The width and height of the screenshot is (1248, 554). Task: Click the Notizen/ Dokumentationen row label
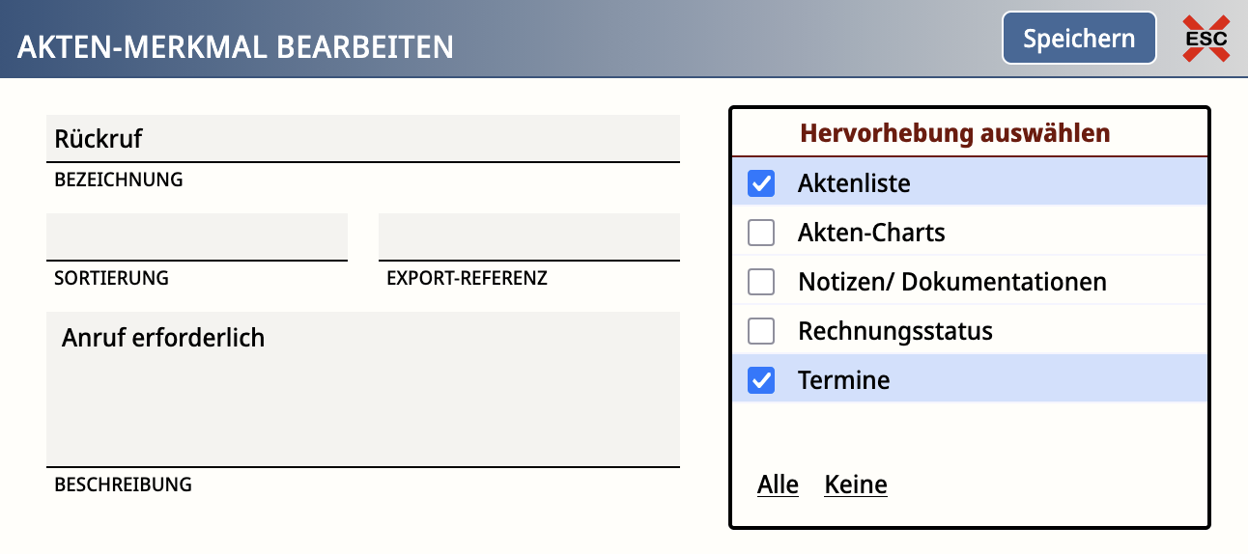tap(951, 282)
